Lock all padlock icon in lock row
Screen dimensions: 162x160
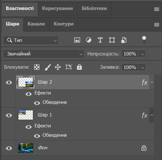click(x=79, y=67)
